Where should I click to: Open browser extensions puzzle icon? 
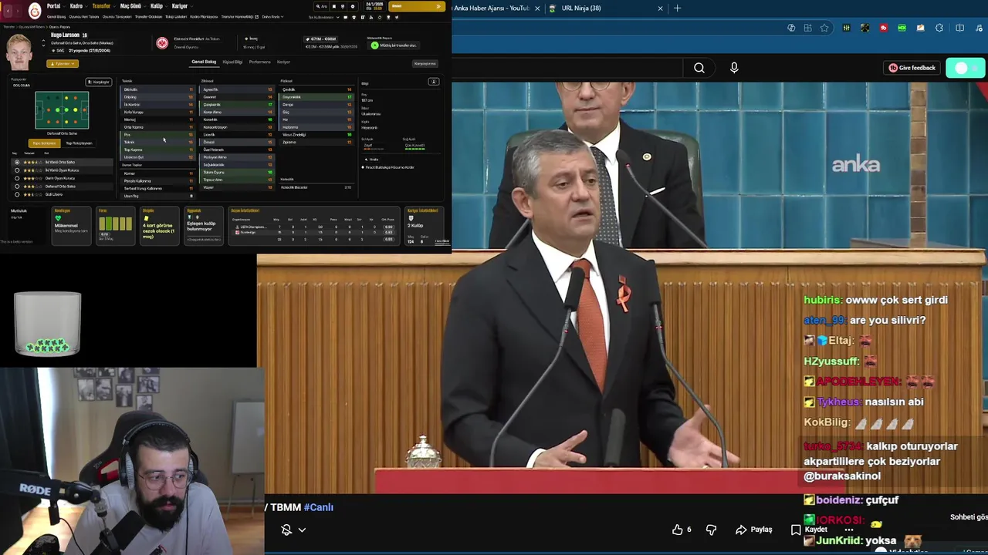tap(939, 28)
